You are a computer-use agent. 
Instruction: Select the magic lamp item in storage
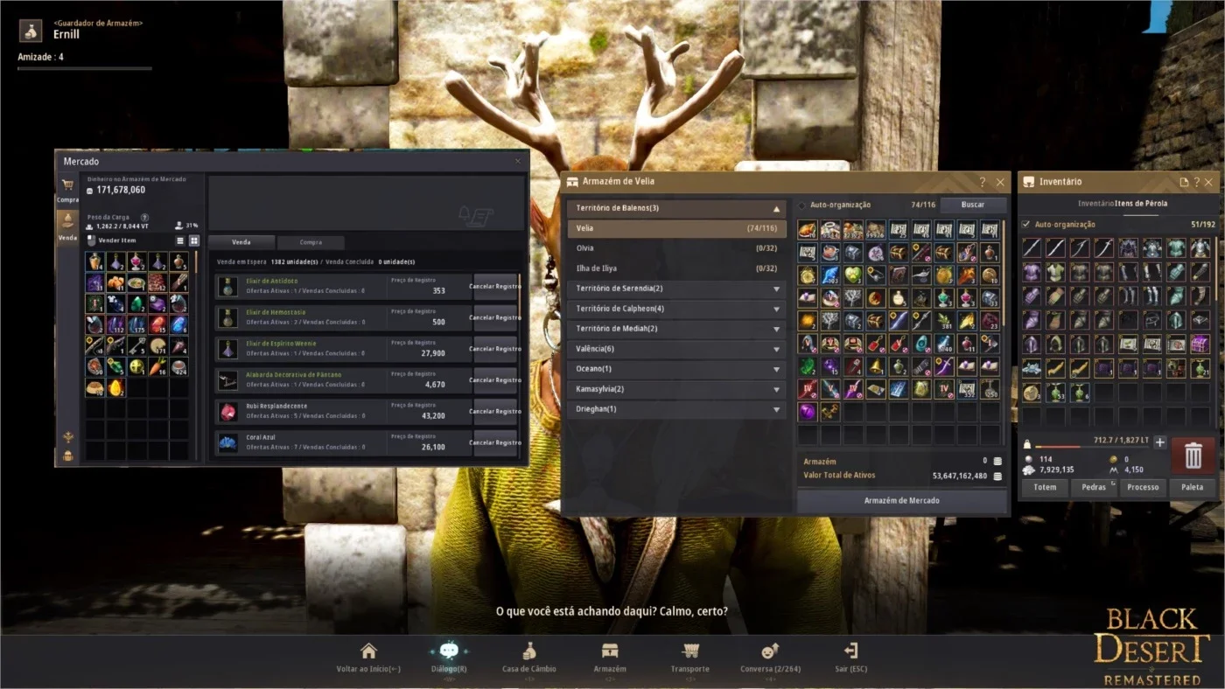point(921,275)
